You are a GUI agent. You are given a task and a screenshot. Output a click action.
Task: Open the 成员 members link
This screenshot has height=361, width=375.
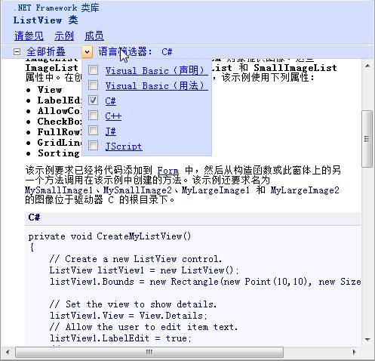[94, 36]
